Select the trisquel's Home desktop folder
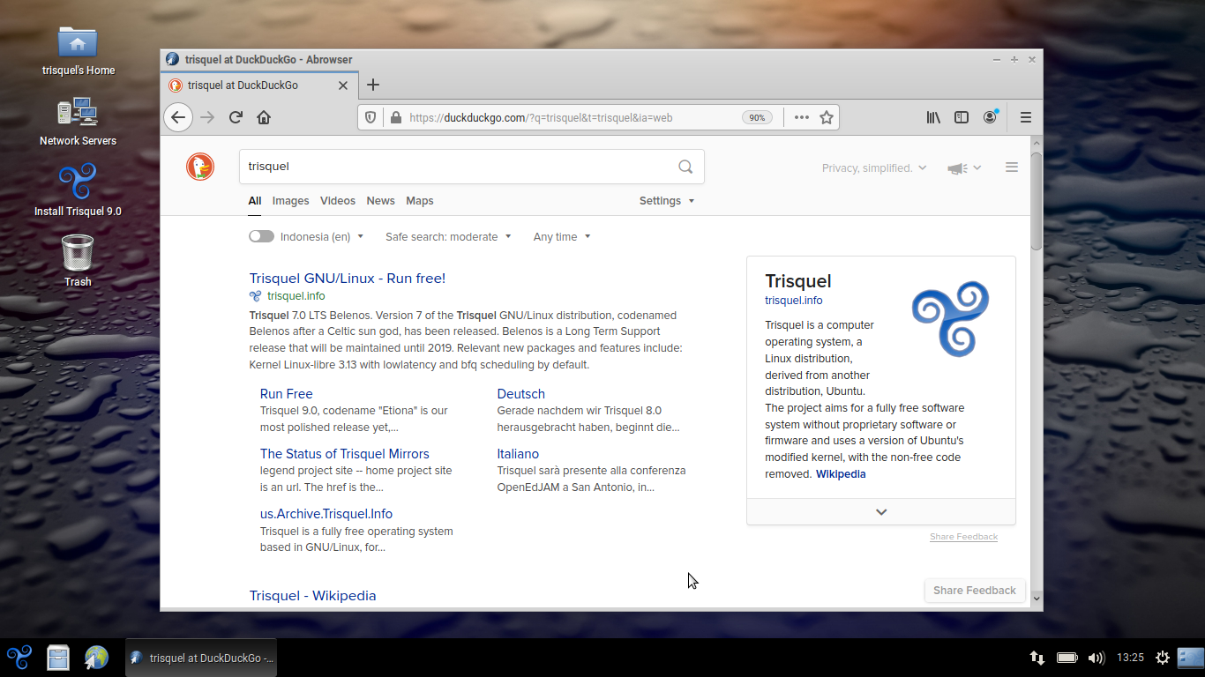The height and width of the screenshot is (677, 1205). click(x=78, y=50)
